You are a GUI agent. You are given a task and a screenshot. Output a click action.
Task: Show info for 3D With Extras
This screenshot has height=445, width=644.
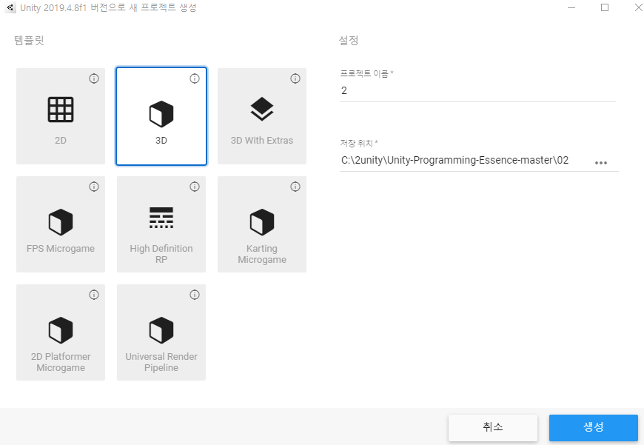tap(295, 78)
